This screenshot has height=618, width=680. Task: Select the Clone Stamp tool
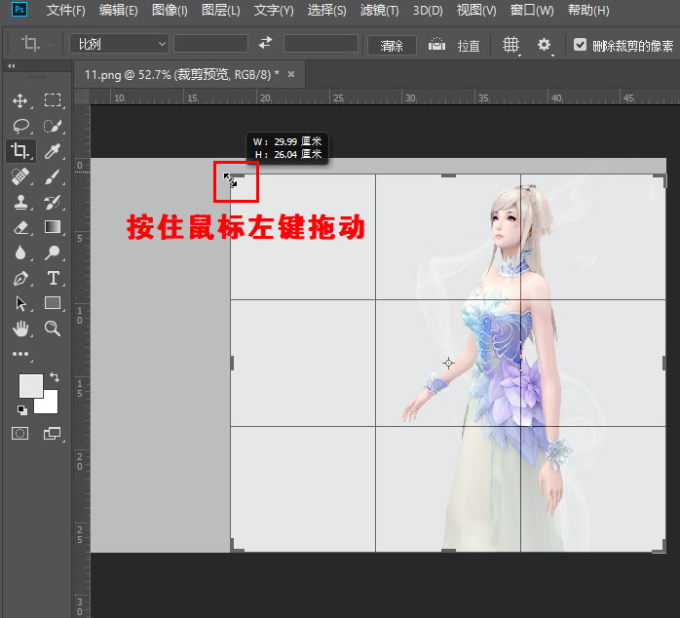(x=20, y=202)
